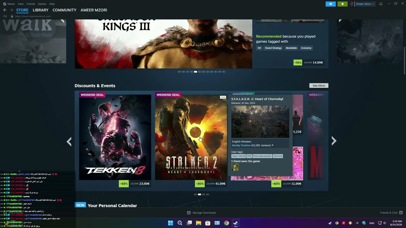The height and width of the screenshot is (228, 406).
Task: Click the Tekken 8 price 23,99€
Action: pyautogui.click(x=144, y=184)
